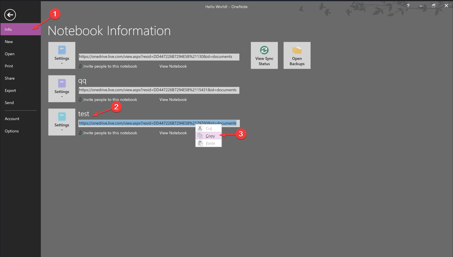Invite people to the qq notebook
Viewport: 453px width, 257px height.
pyautogui.click(x=110, y=100)
